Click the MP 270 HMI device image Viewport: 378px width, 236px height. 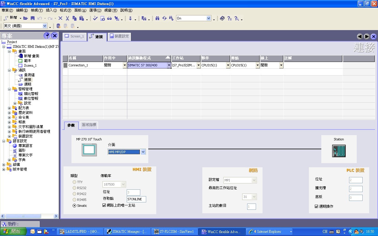pyautogui.click(x=89, y=150)
